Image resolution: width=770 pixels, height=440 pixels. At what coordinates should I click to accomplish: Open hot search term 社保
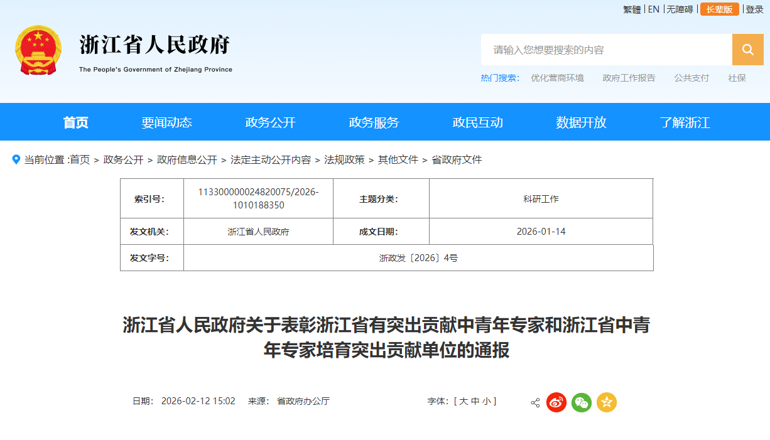(737, 78)
